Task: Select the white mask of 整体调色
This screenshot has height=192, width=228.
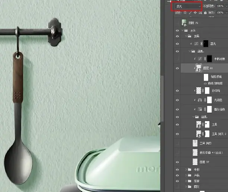Action: [209, 109]
